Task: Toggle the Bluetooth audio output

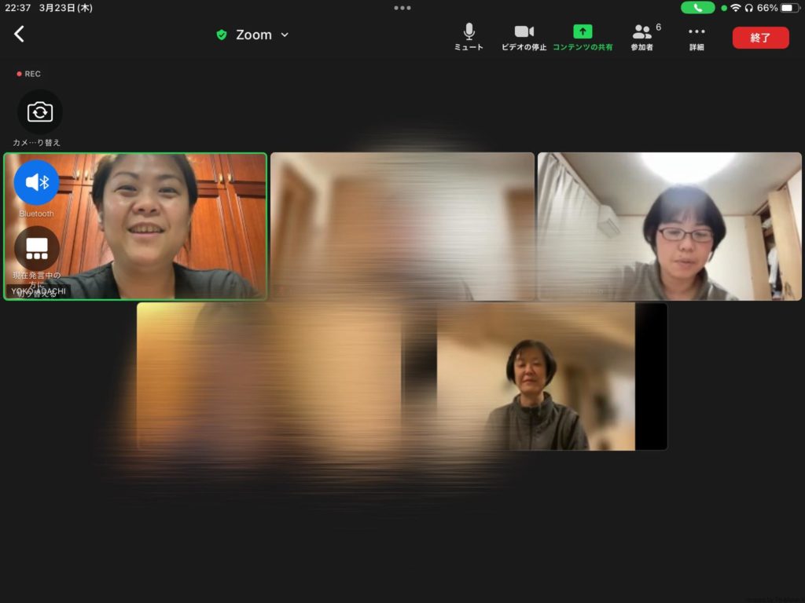Action: (37, 183)
